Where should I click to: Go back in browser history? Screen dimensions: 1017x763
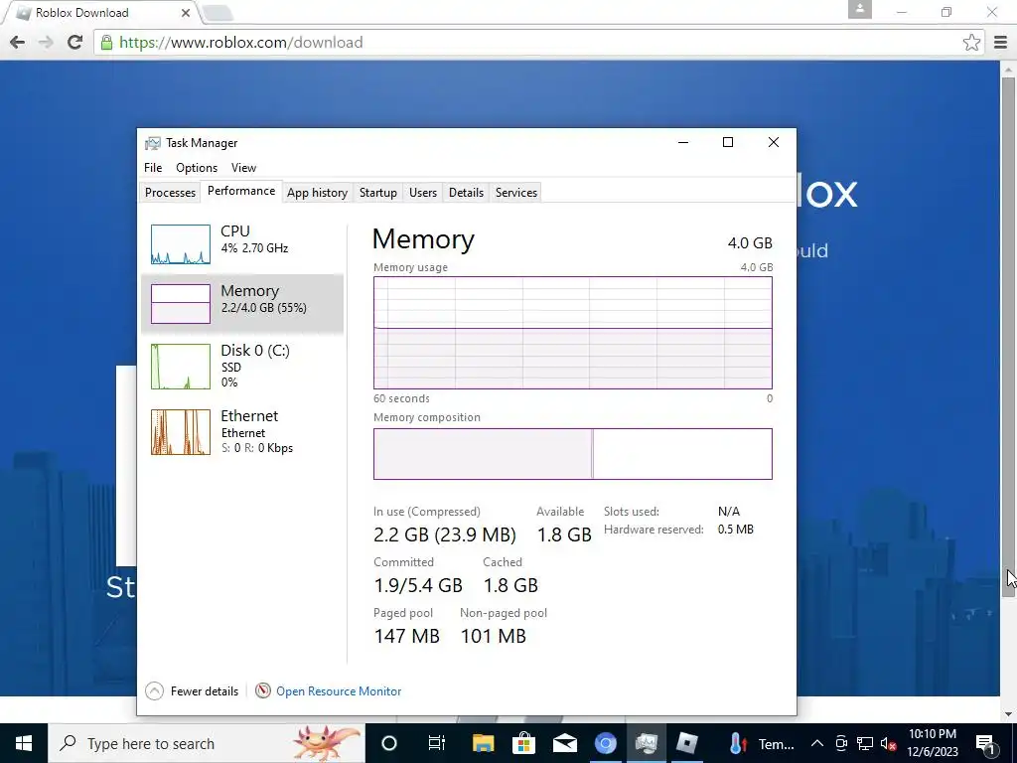coord(18,42)
